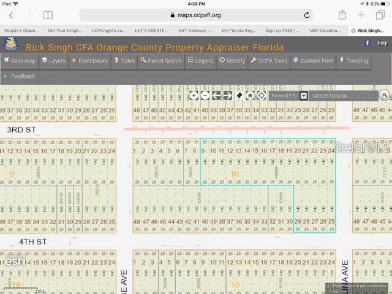Return map to home extent
Viewport: 392px width, 294px height.
[250, 96]
